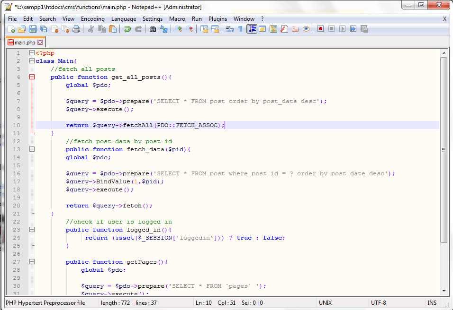Viewport: 453px width, 310px height.
Task: Collapse the class Main fold on line 2
Action: click(32, 61)
